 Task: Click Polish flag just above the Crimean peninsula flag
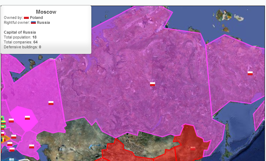click(10, 144)
